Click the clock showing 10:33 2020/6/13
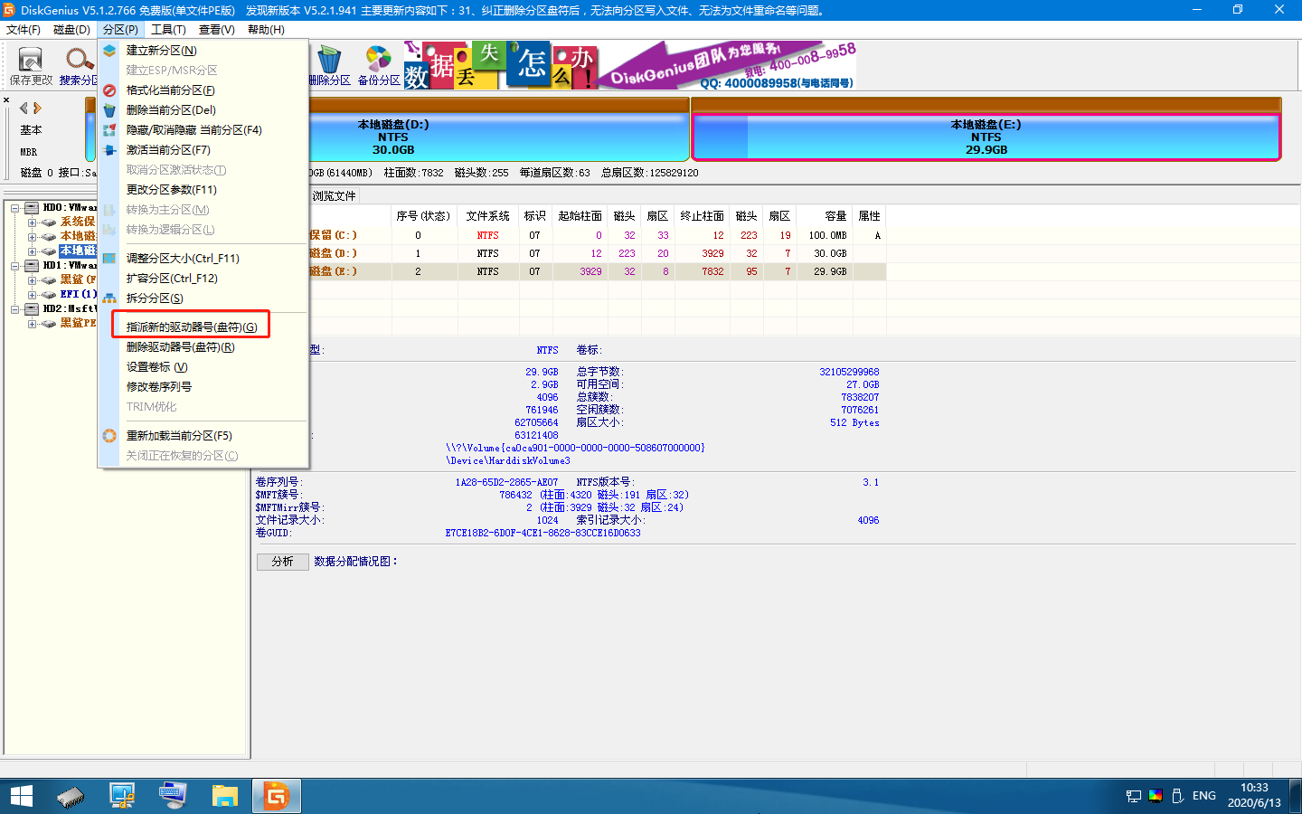The height and width of the screenshot is (814, 1302). click(1254, 796)
